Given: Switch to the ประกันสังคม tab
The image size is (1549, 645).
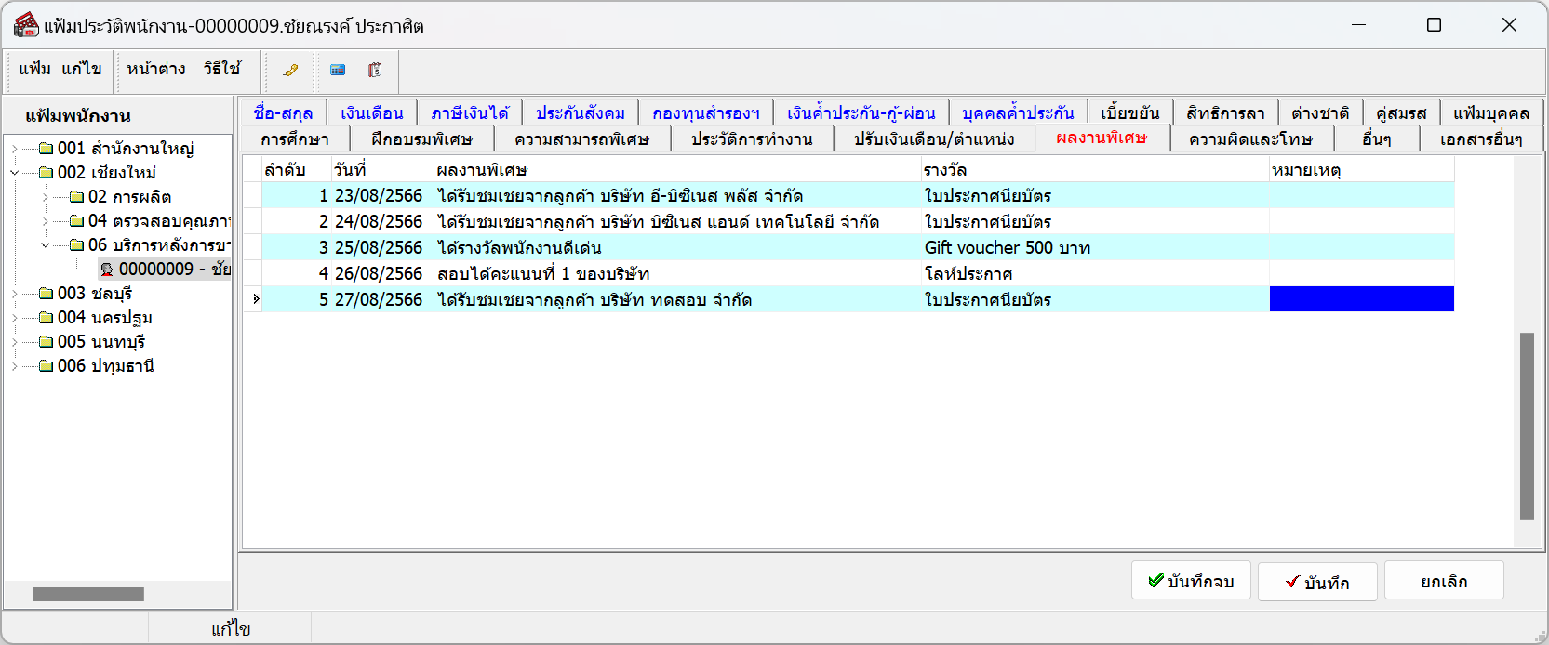Looking at the screenshot, I should pyautogui.click(x=581, y=112).
